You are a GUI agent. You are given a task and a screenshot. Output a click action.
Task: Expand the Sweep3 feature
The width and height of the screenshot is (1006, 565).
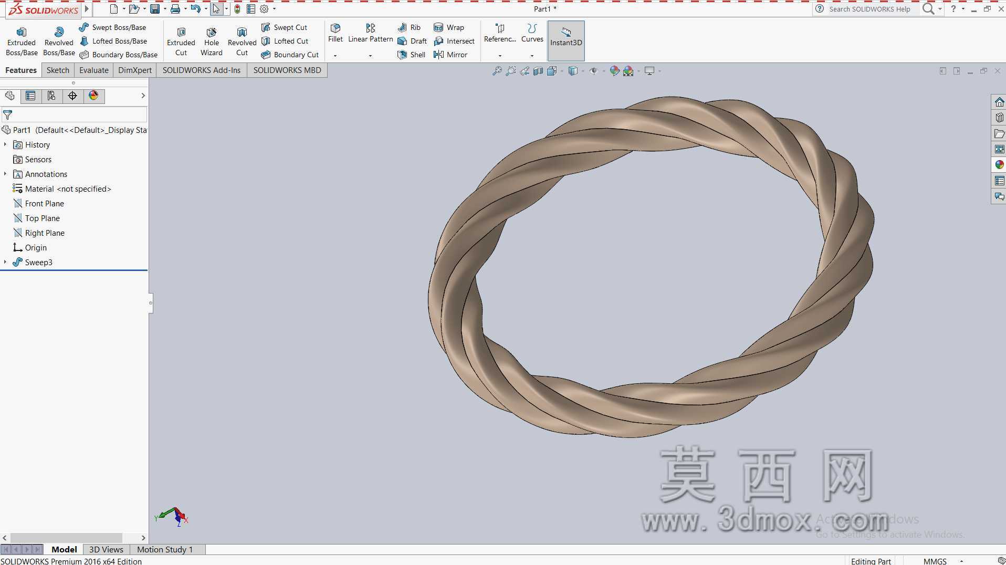[5, 262]
